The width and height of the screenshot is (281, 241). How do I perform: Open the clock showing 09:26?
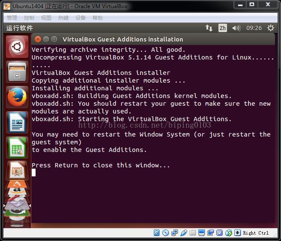pos(254,28)
